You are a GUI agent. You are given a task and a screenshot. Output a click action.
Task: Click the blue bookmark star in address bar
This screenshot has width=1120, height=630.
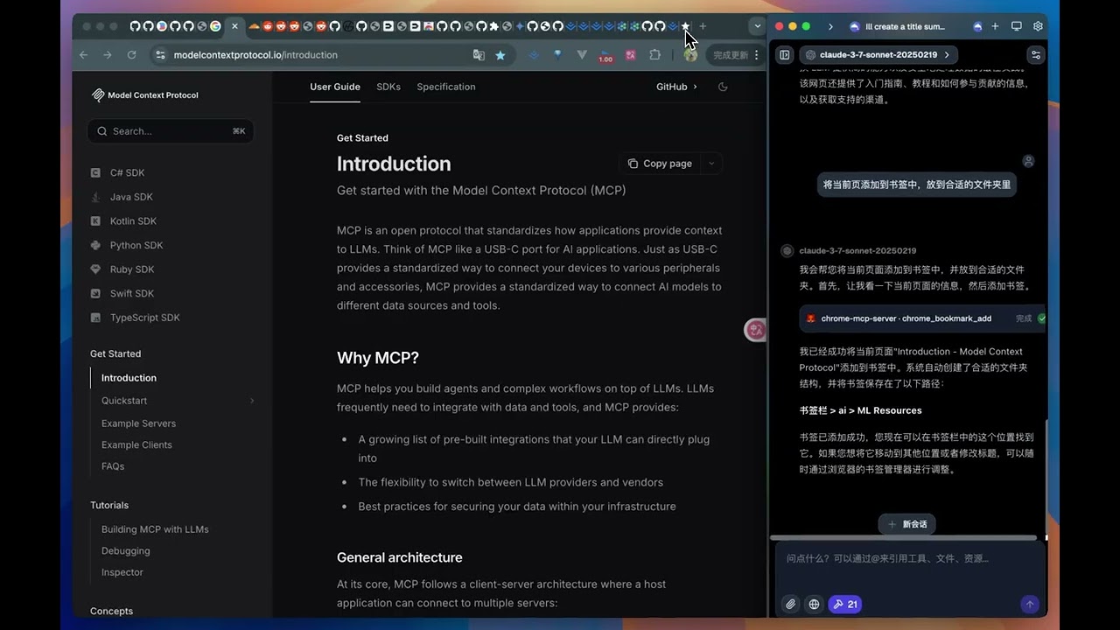[x=500, y=54]
